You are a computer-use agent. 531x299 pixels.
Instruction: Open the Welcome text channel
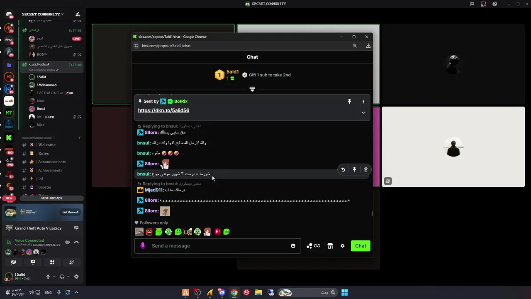pyautogui.click(x=52, y=145)
